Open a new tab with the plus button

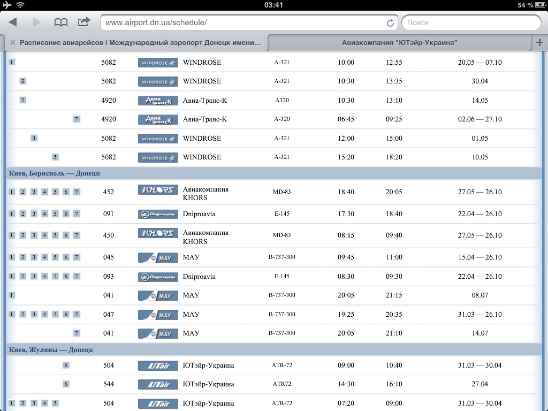(x=539, y=43)
